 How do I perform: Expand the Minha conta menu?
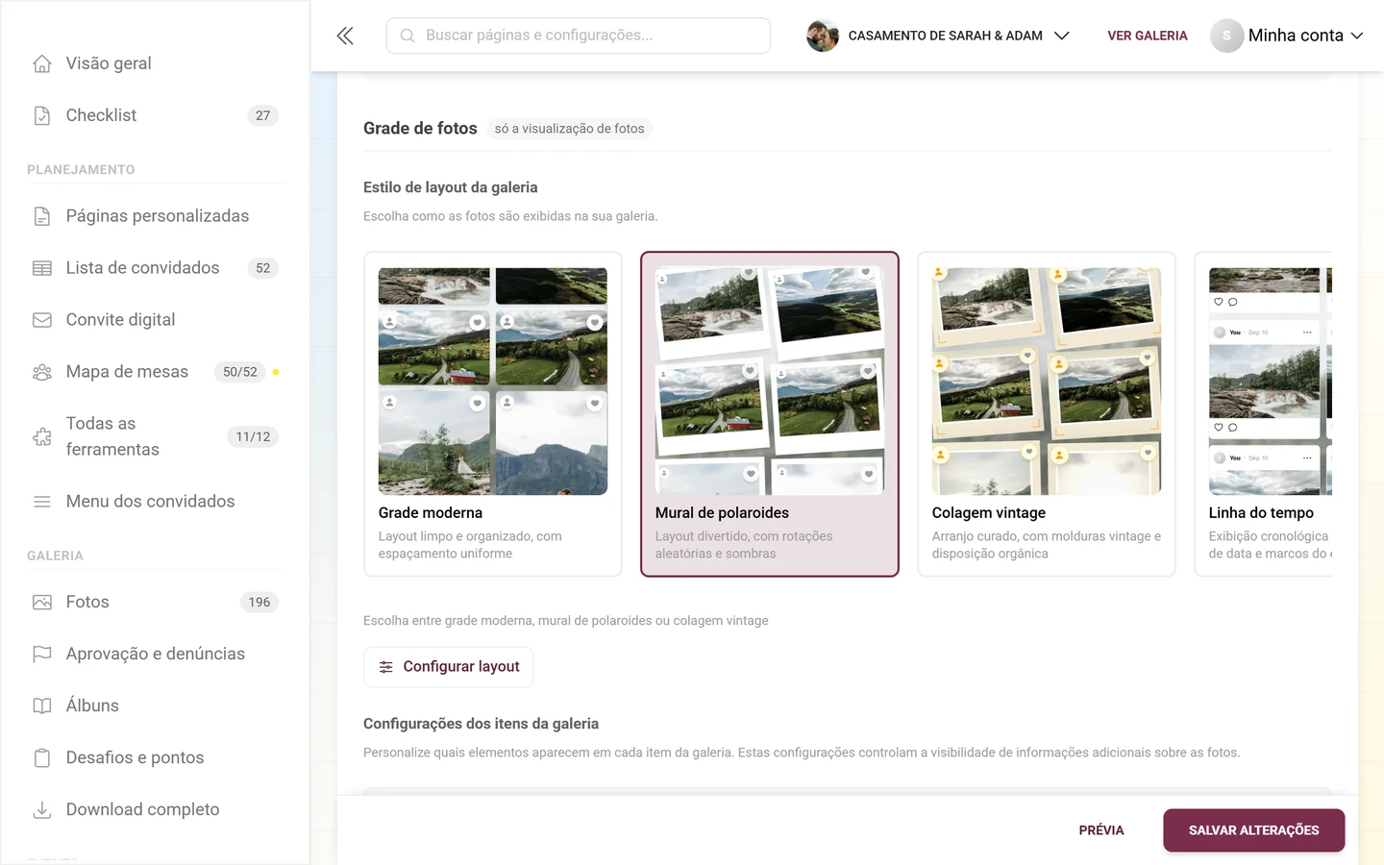point(1287,36)
